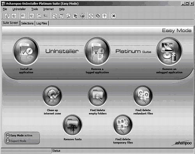The height and width of the screenshot is (154, 195).
Task: Open the Internet menu
Action: click(48, 9)
